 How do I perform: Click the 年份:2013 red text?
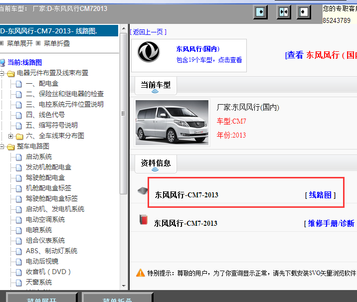coord(231,135)
